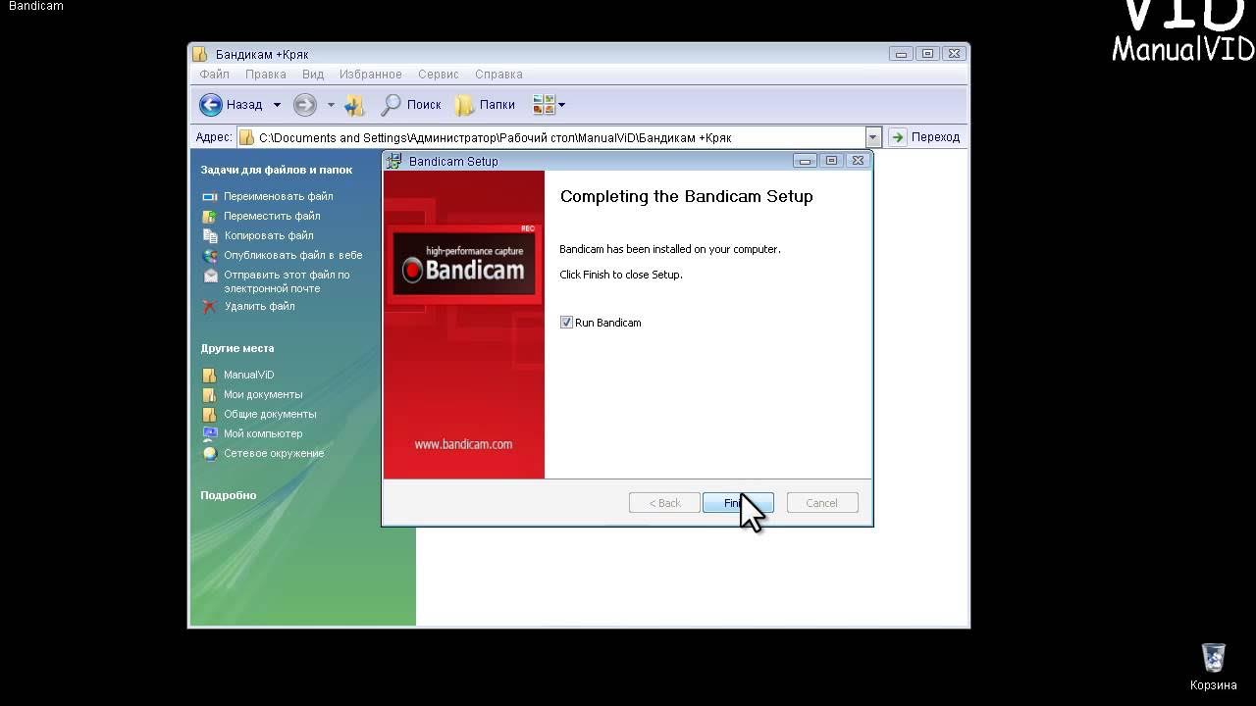This screenshot has height=706, width=1256.
Task: Click the ManualViD folder icon in sidebar
Action: [209, 375]
